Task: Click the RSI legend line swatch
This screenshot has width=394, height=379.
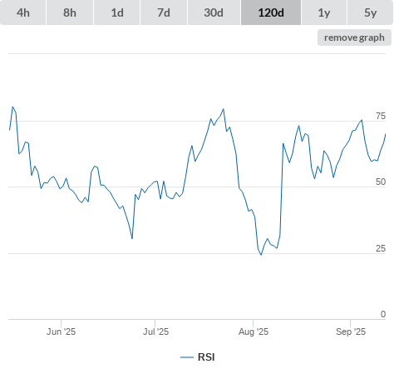Action: pyautogui.click(x=187, y=357)
